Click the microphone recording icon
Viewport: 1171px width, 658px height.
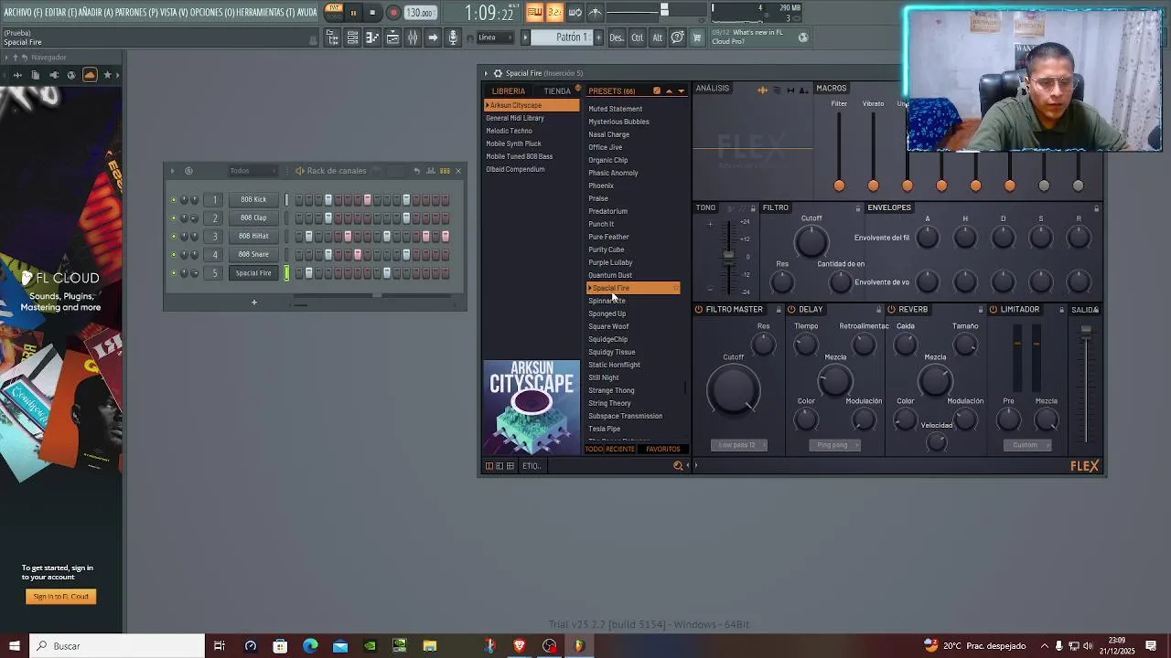click(x=453, y=37)
